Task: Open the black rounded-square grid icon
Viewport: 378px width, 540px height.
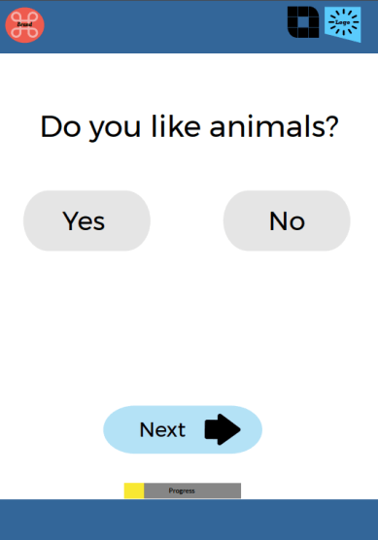Action: coord(303,22)
